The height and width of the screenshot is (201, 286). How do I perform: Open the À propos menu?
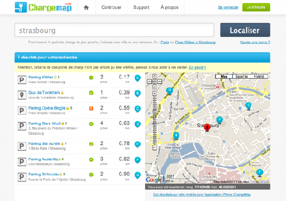(169, 7)
